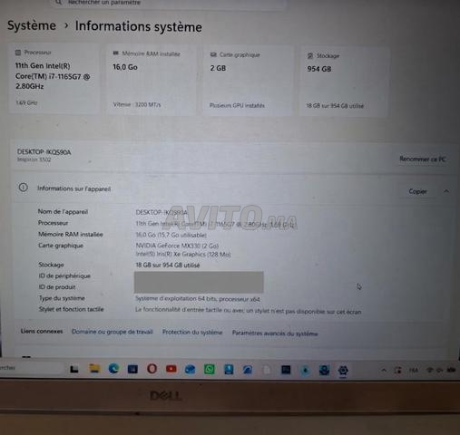Open Protection du système link
Image resolution: width=460 pixels, height=435 pixels.
(192, 333)
